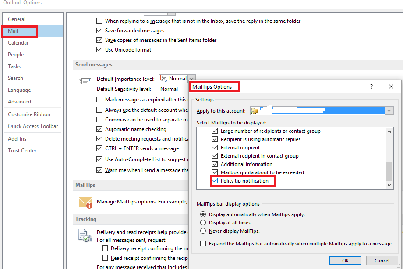Image resolution: width=403 pixels, height=269 pixels.
Task: Open the Trust Center section
Action: tap(22, 150)
